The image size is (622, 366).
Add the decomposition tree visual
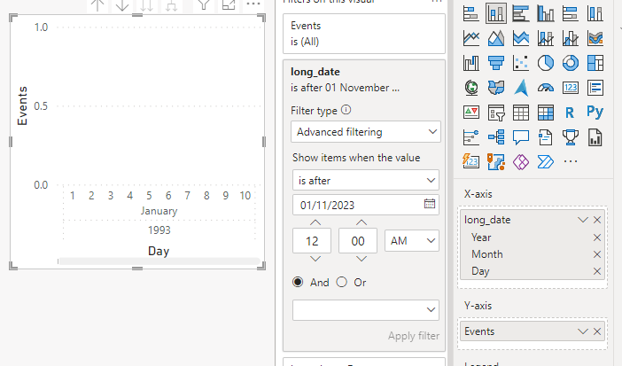point(496,137)
